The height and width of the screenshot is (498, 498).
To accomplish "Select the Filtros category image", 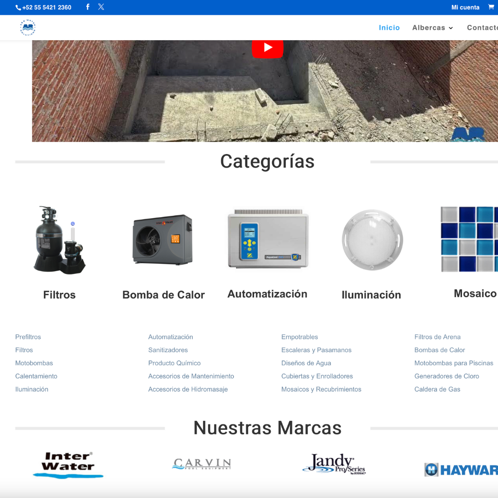I will pyautogui.click(x=59, y=239).
